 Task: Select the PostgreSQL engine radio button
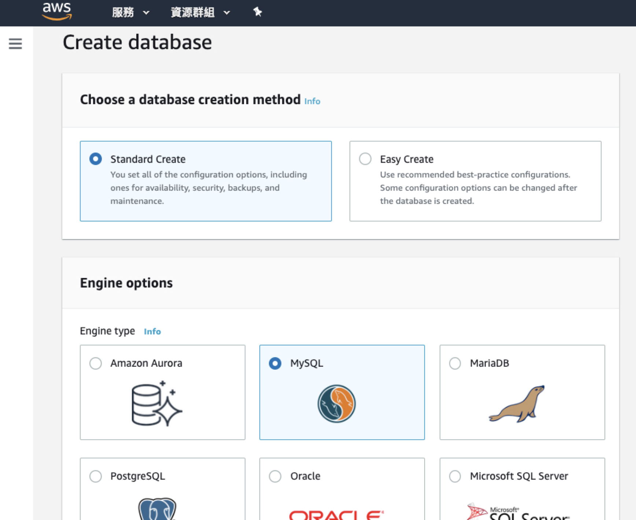[x=96, y=476]
